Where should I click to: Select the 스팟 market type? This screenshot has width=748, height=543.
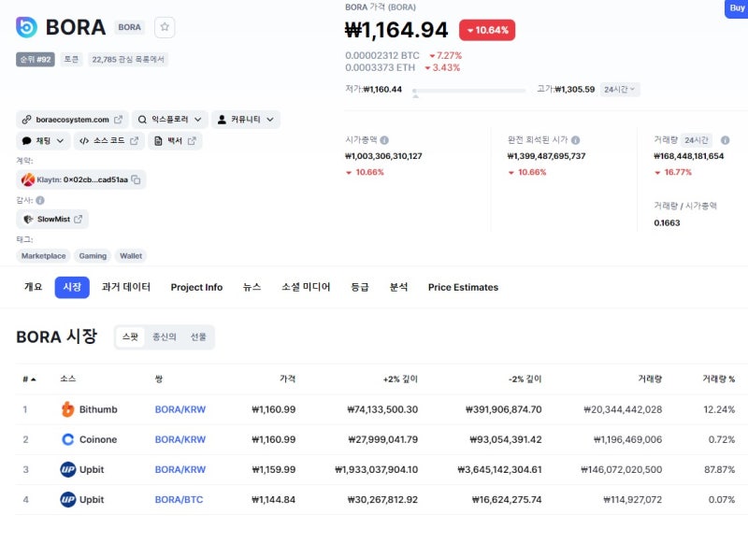click(x=130, y=337)
